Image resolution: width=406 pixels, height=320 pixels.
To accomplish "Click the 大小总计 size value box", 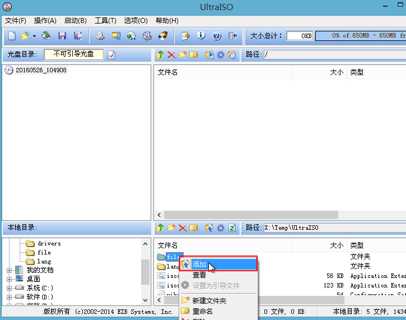I will point(300,36).
